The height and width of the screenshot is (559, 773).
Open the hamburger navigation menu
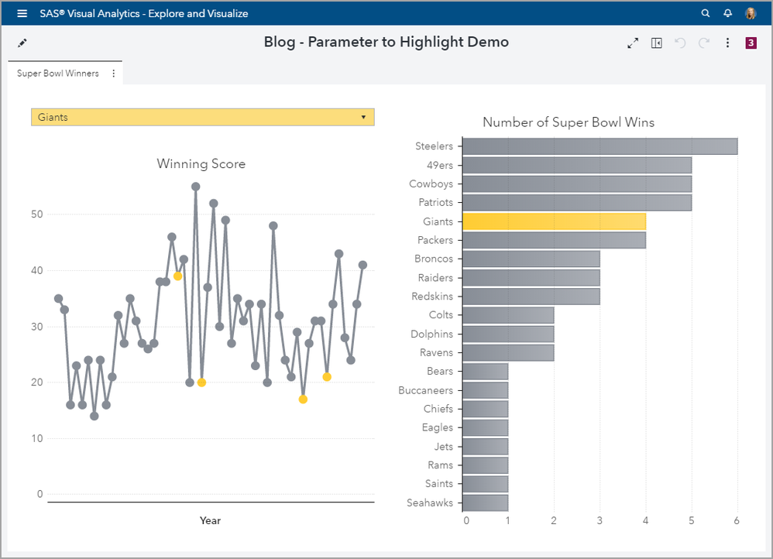(22, 13)
